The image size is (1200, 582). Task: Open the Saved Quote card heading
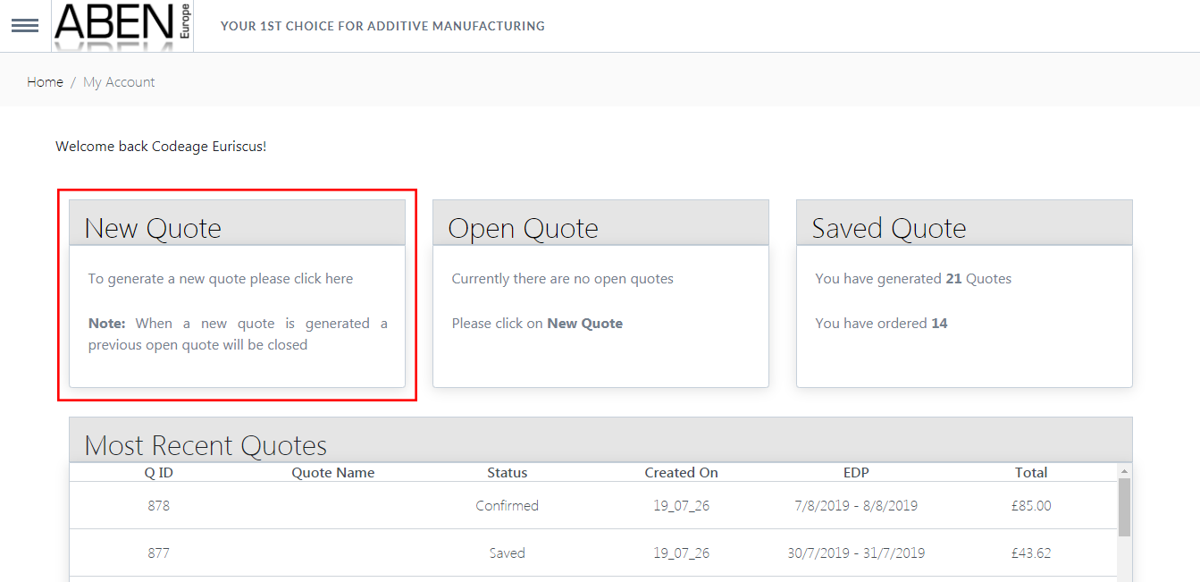(x=888, y=228)
